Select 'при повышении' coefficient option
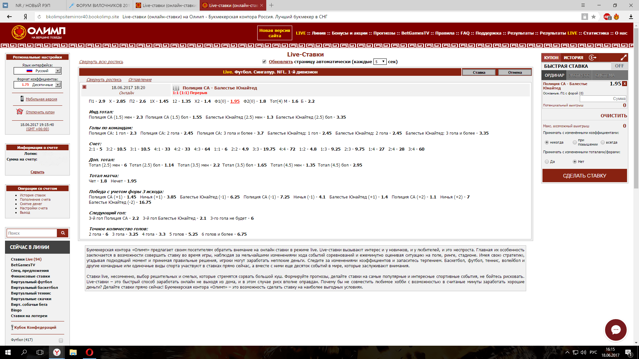Image resolution: width=639 pixels, height=359 pixels. coord(575,142)
